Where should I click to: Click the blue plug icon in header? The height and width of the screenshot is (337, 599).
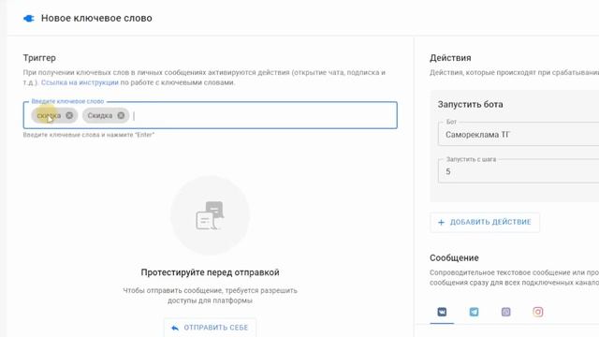click(x=29, y=19)
